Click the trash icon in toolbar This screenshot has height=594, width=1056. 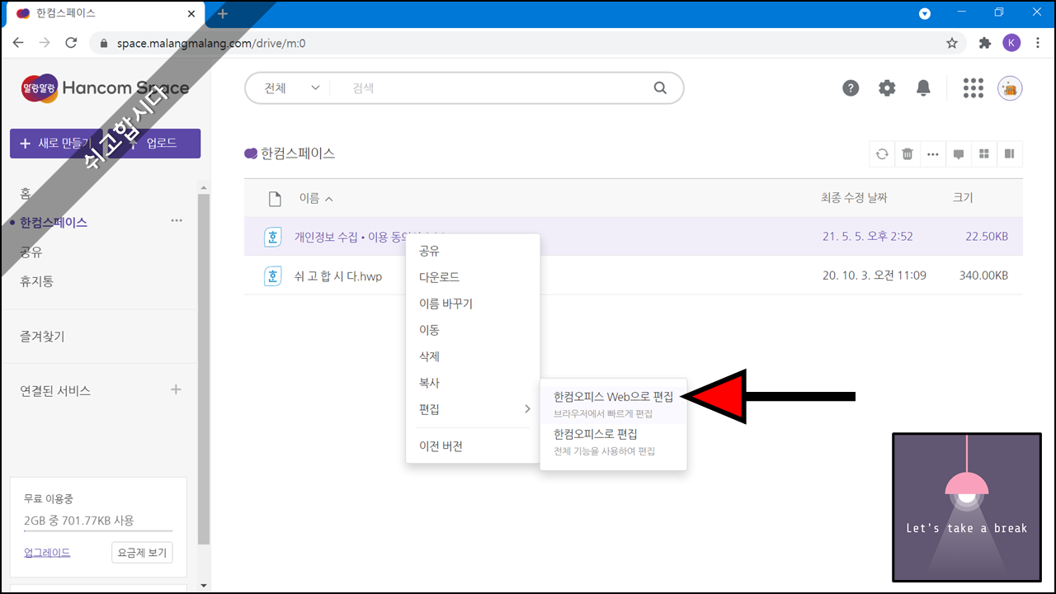(907, 153)
